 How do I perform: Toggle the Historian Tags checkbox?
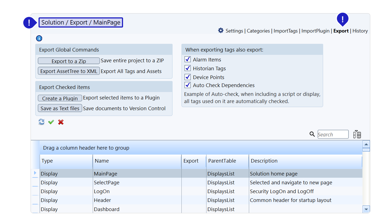(x=188, y=68)
